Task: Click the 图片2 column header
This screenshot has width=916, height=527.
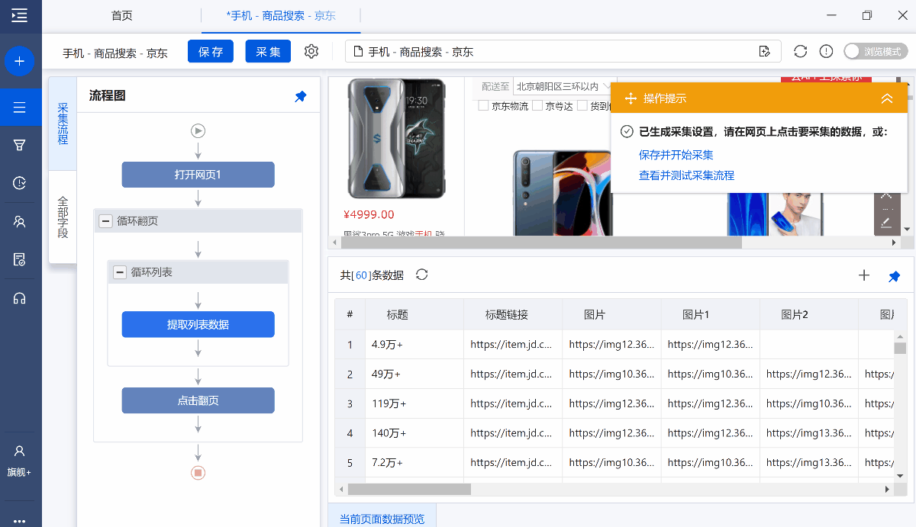Action: click(x=808, y=314)
